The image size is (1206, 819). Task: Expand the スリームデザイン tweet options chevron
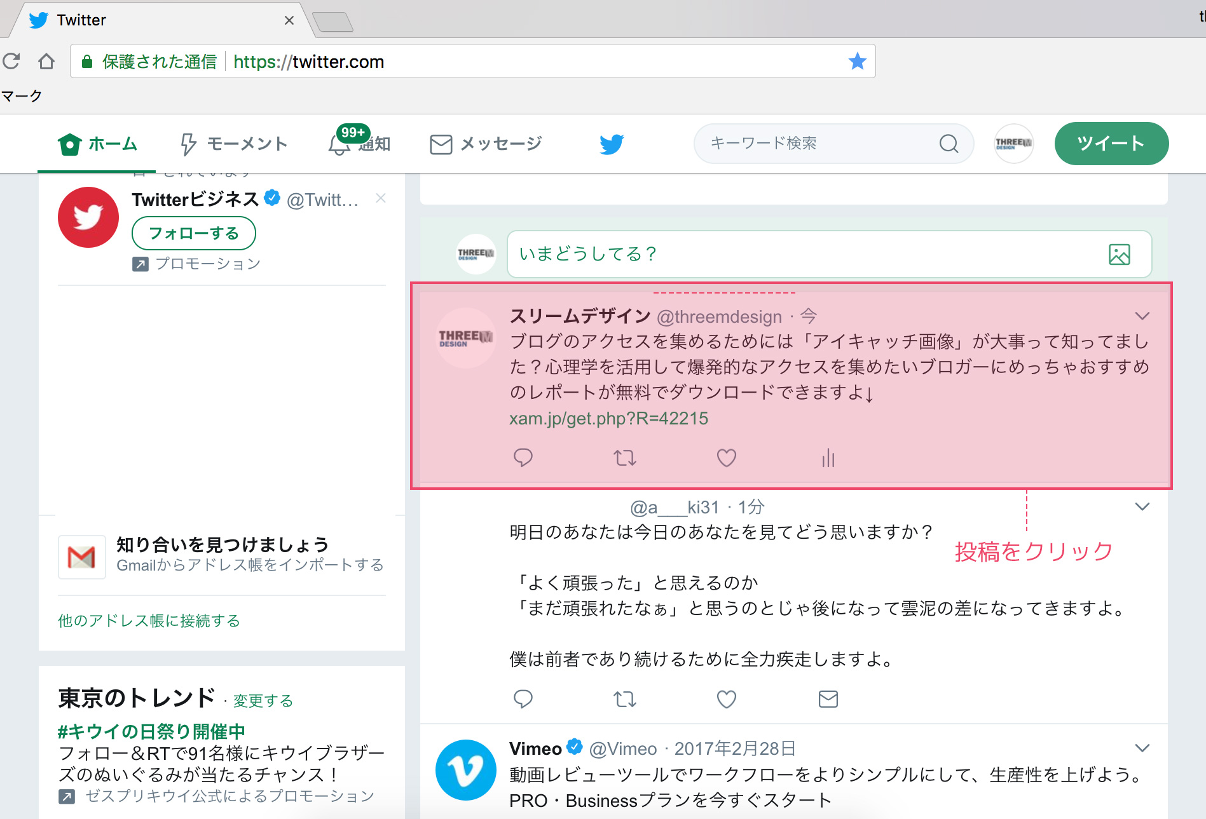[1142, 316]
